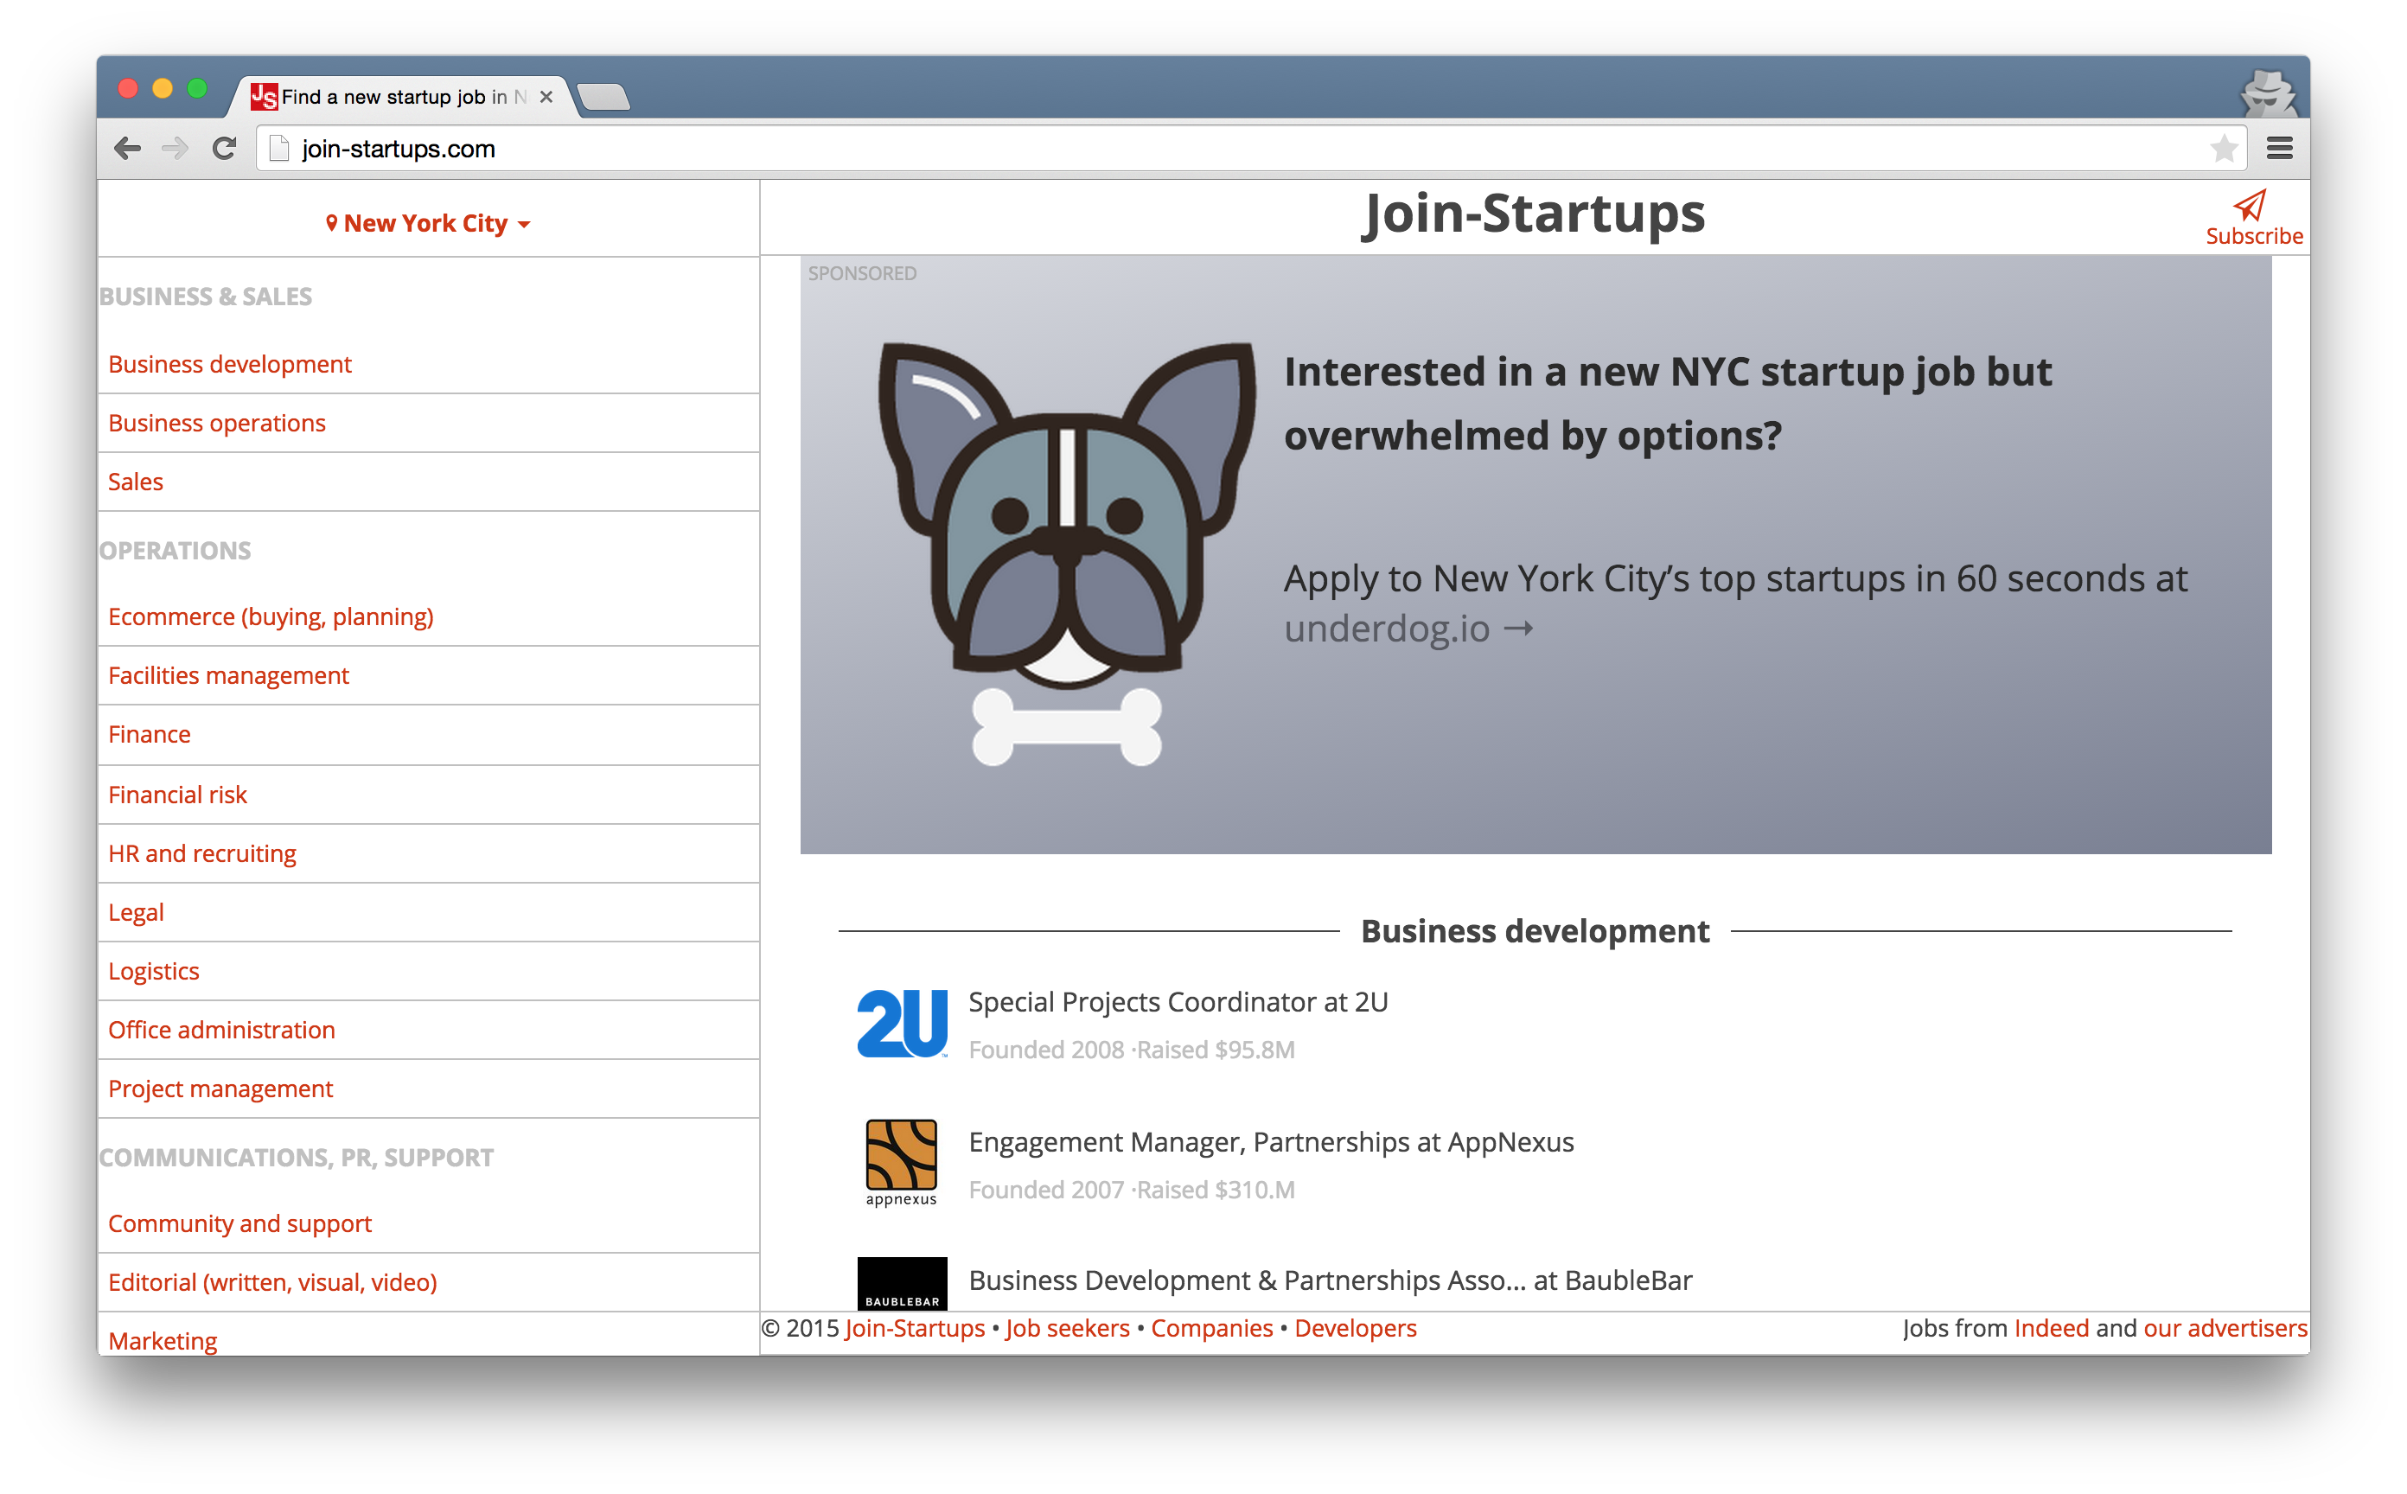Click Companies footer link

pyautogui.click(x=1210, y=1327)
